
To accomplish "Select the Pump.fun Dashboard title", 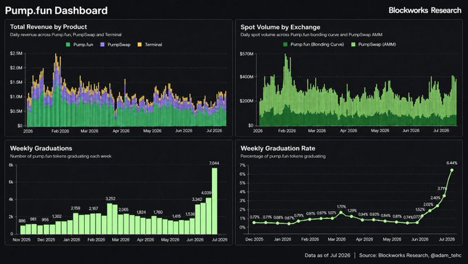I will point(56,10).
